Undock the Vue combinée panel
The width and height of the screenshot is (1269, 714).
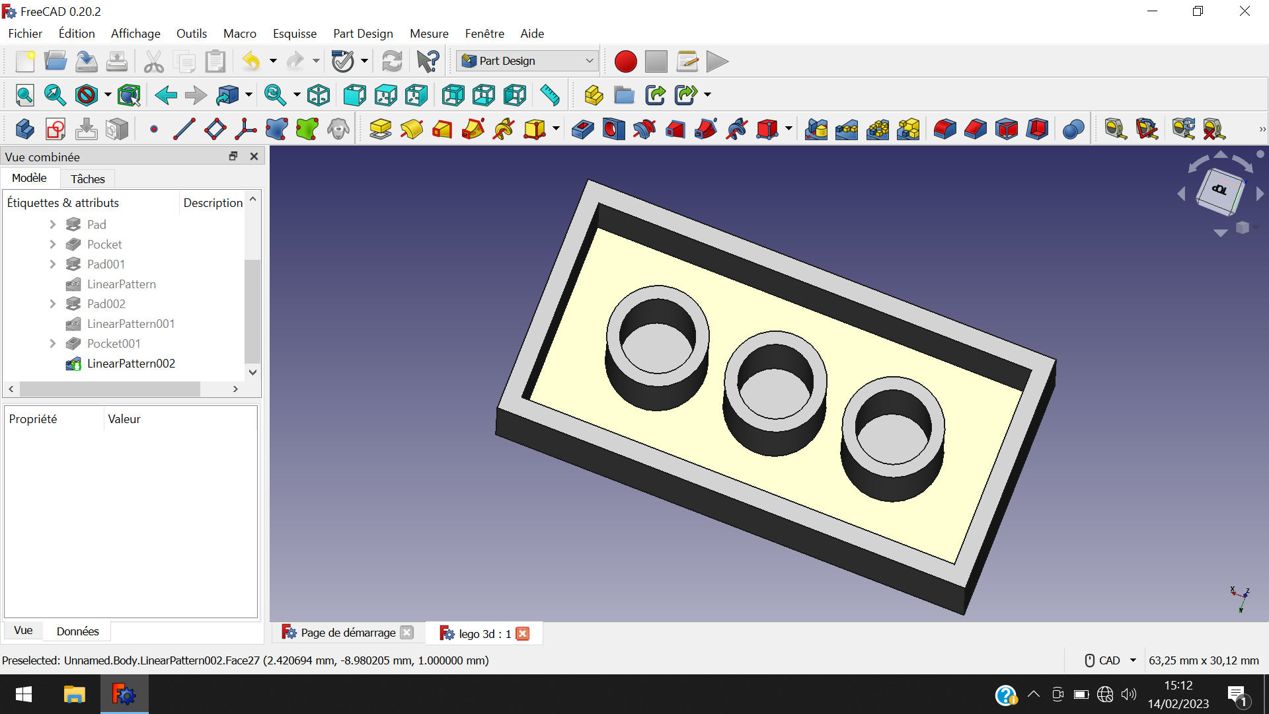[x=233, y=156]
